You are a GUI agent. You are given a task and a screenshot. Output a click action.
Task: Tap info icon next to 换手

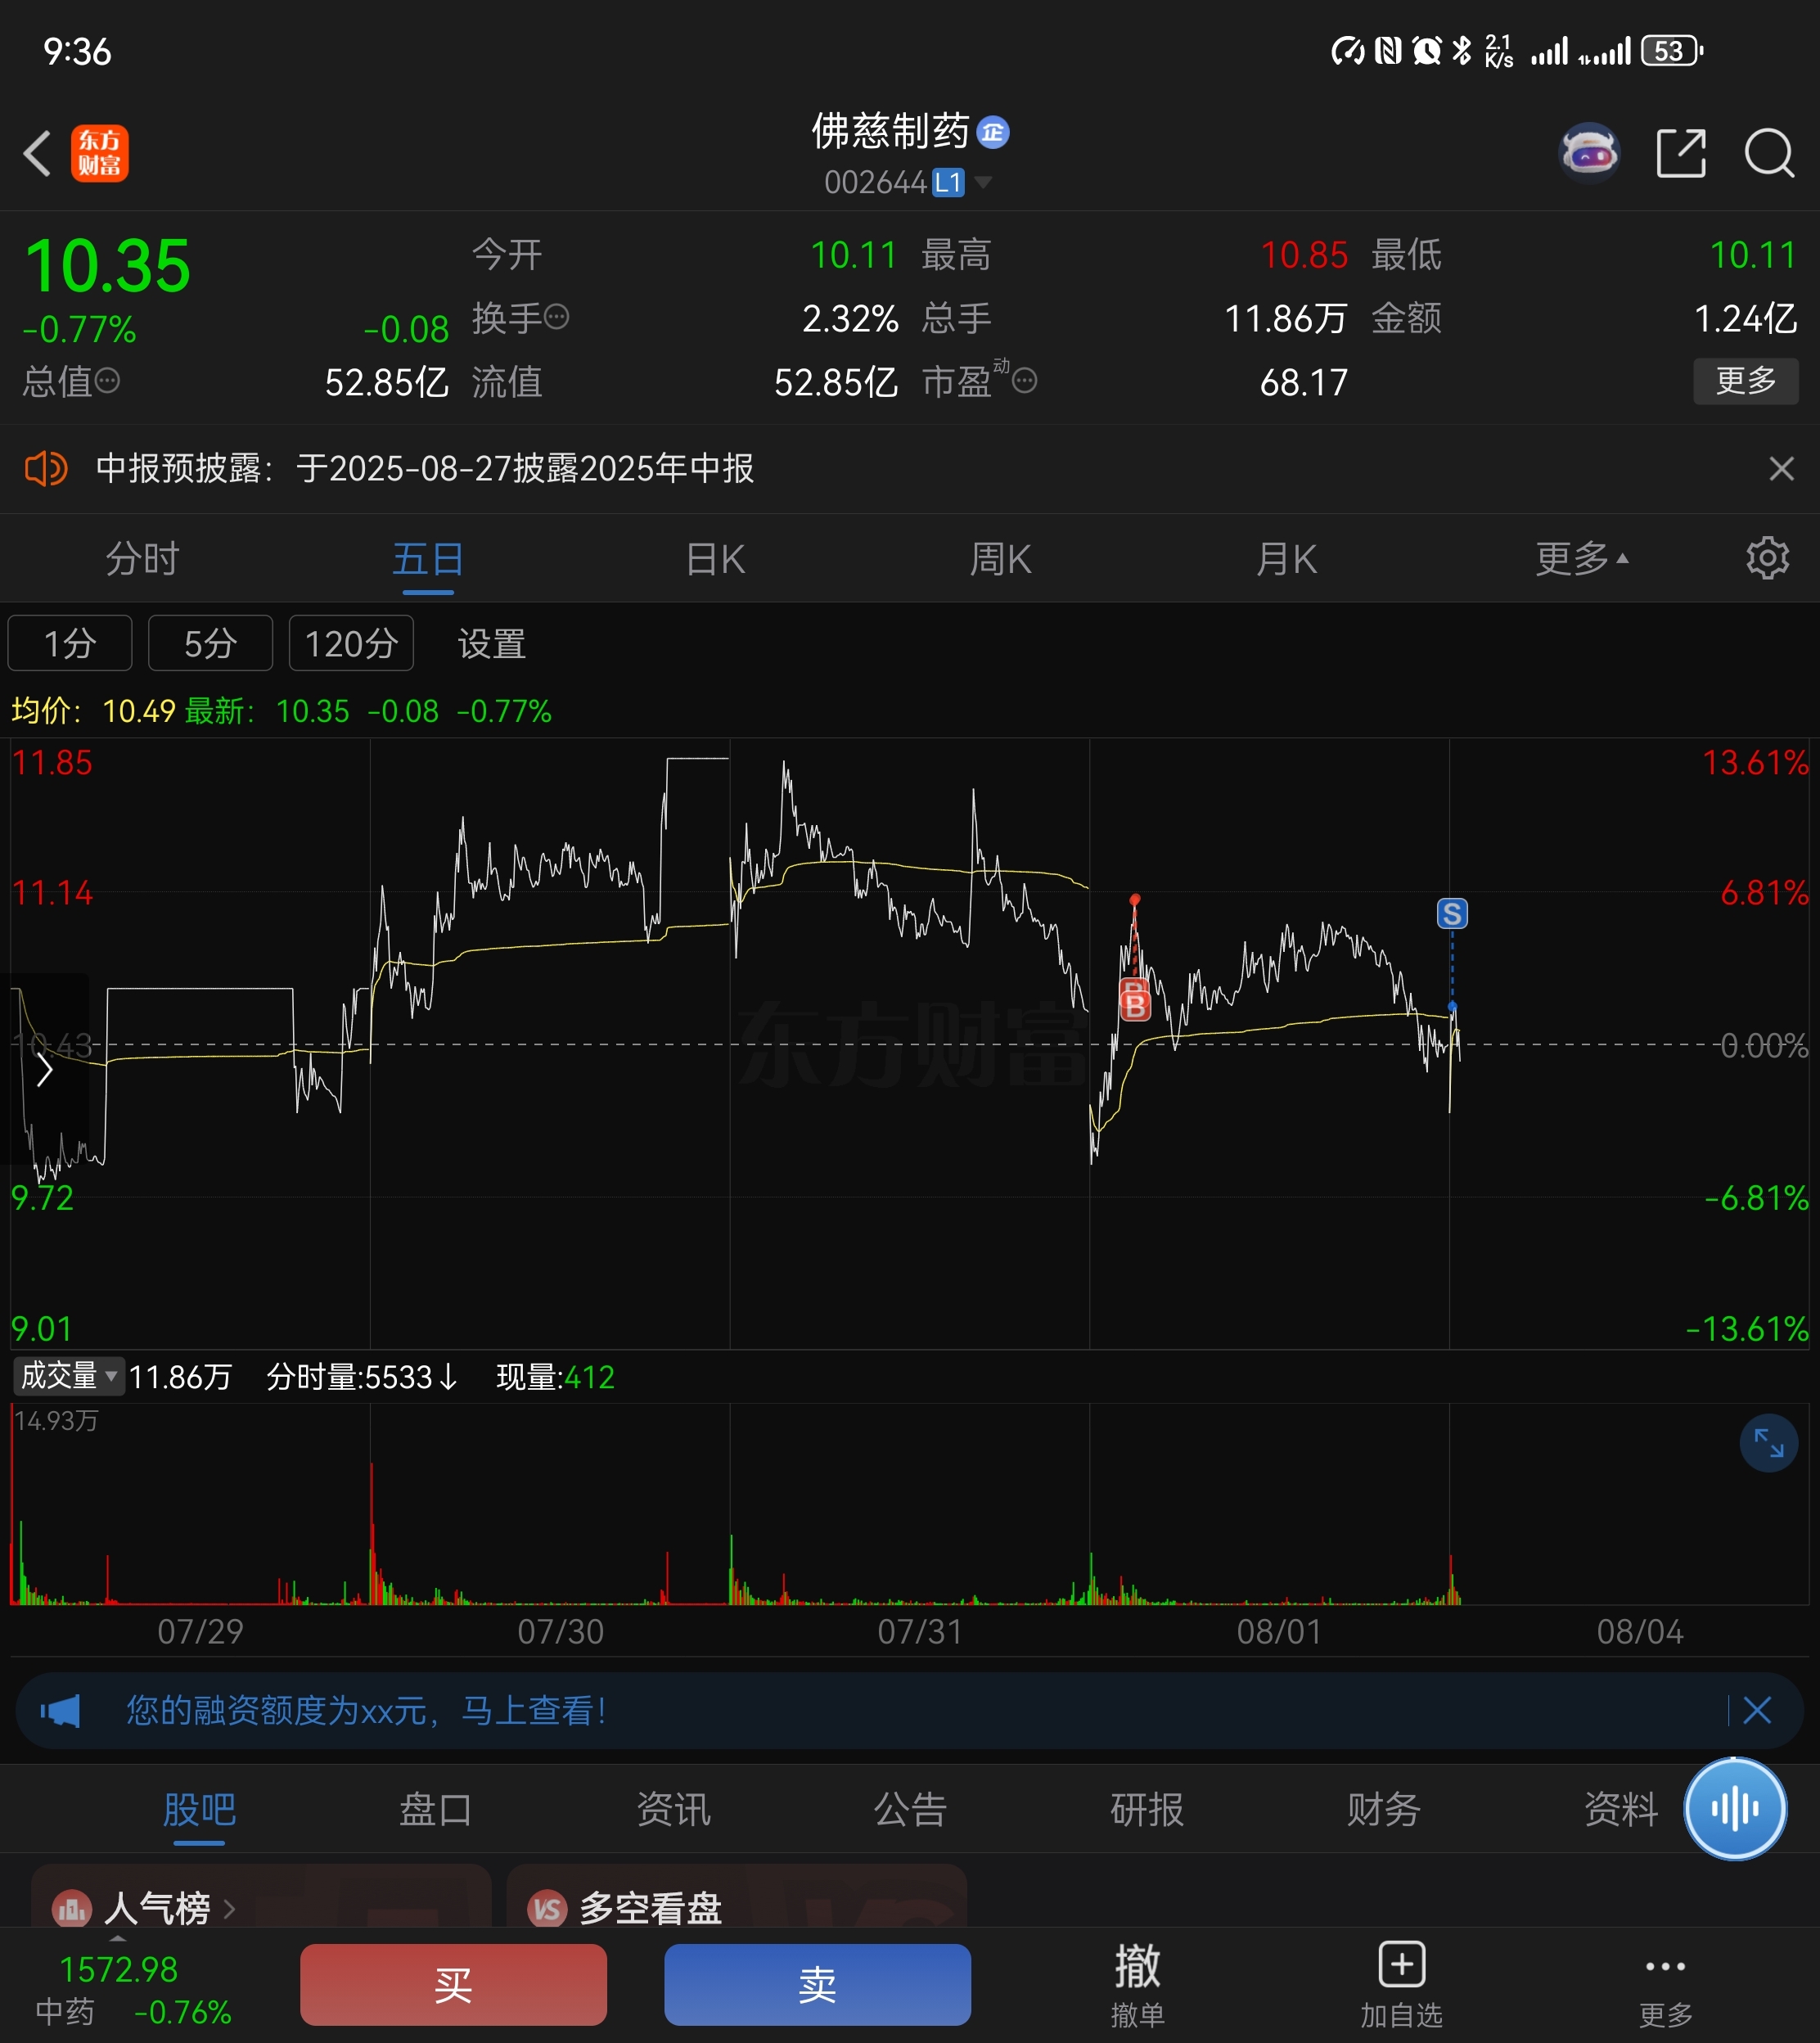click(x=557, y=317)
